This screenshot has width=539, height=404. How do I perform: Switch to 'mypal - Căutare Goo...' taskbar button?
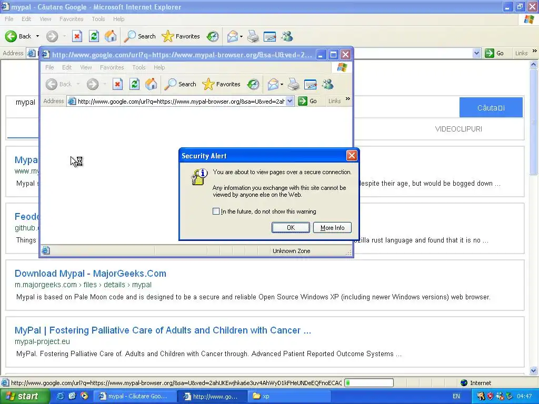[x=134, y=396]
